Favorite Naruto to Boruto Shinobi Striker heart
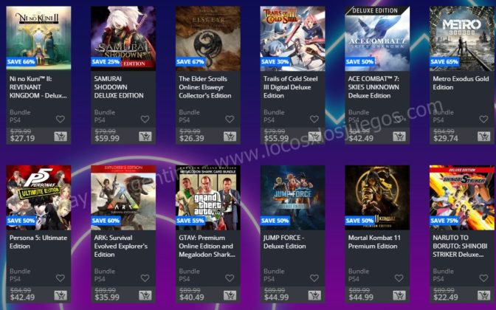Viewport: 496px width, 310px height. click(x=483, y=278)
